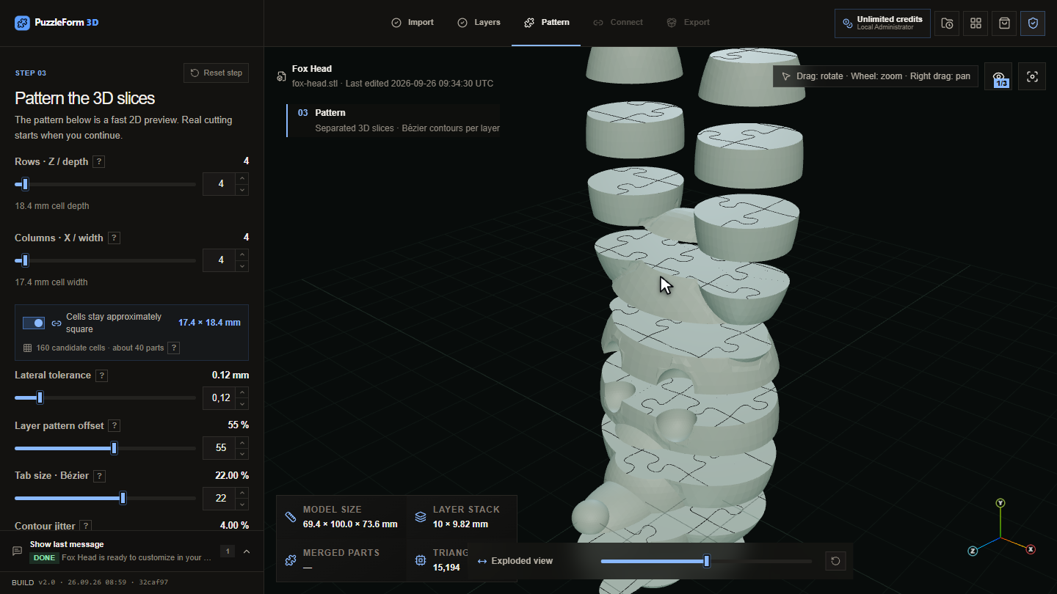Toggle the eye visibility 1/3 button
Image resolution: width=1057 pixels, height=594 pixels.
coord(1000,77)
